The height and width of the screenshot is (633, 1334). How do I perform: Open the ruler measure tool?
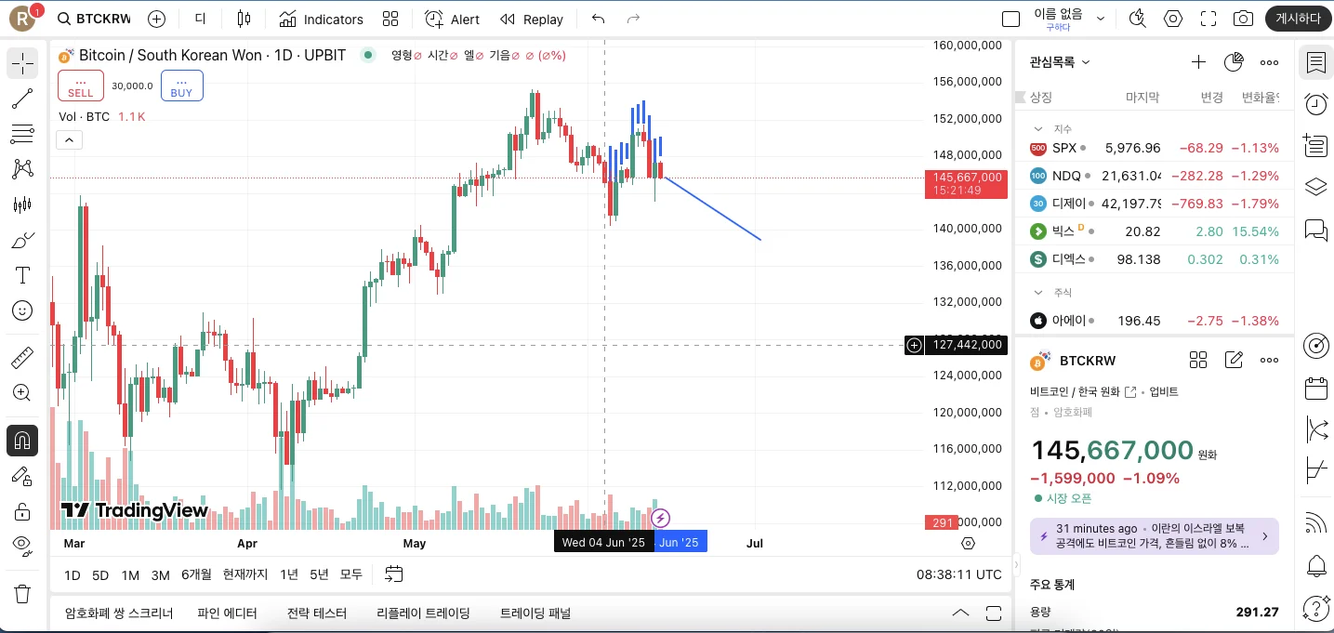pos(22,358)
